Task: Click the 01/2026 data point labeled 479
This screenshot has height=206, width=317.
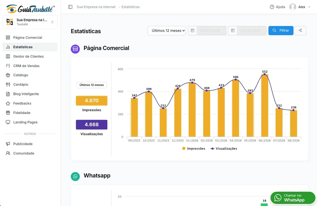Action: coord(192,83)
